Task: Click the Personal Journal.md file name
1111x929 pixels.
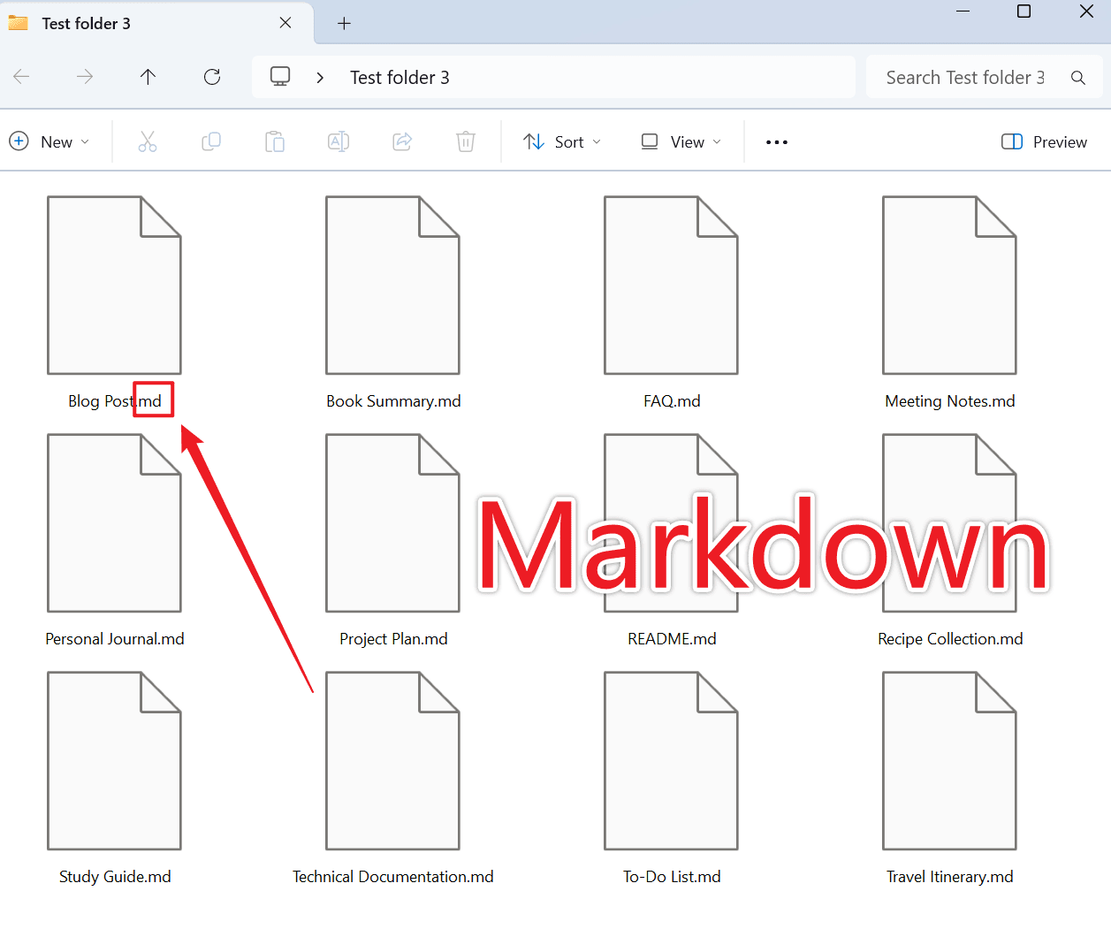Action: click(115, 639)
